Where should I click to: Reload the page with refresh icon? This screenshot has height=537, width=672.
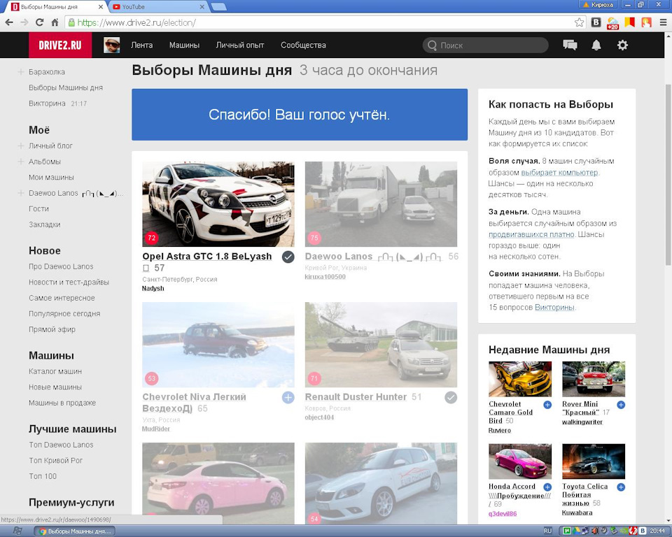tap(39, 22)
